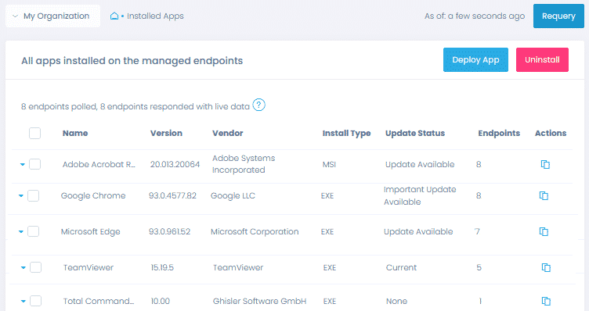Screen dimensions: 589x311
Task: Click the Actions column header
Action: 551,133
